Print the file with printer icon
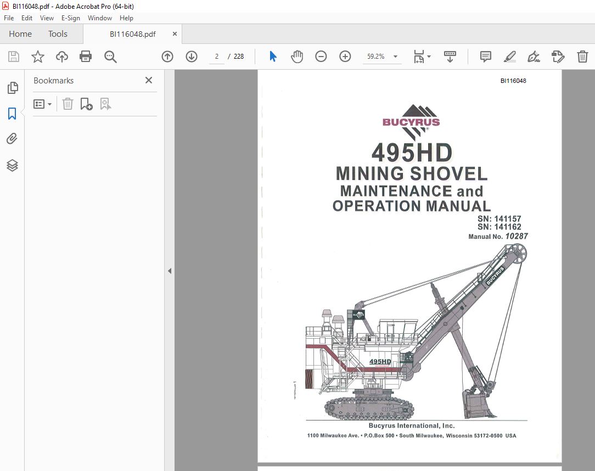Screen dimensions: 595x471 point(86,57)
